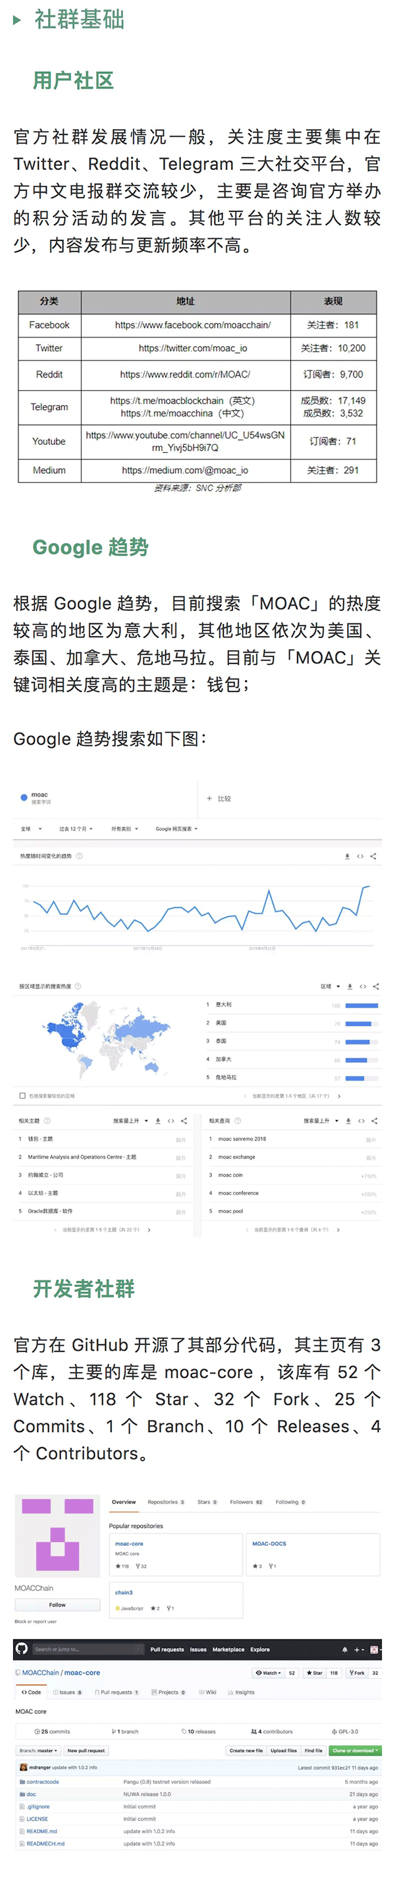This screenshot has height=1886, width=395.
Task: Open the plus create-new menu in GitHub header
Action: (358, 1649)
